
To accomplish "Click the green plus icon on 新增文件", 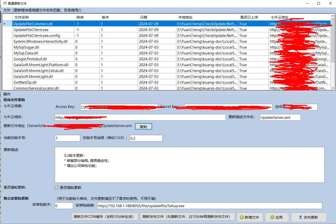I will point(242,217).
